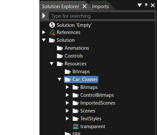
Task: Collapse the Solution folder tree
Action: click(44, 40)
